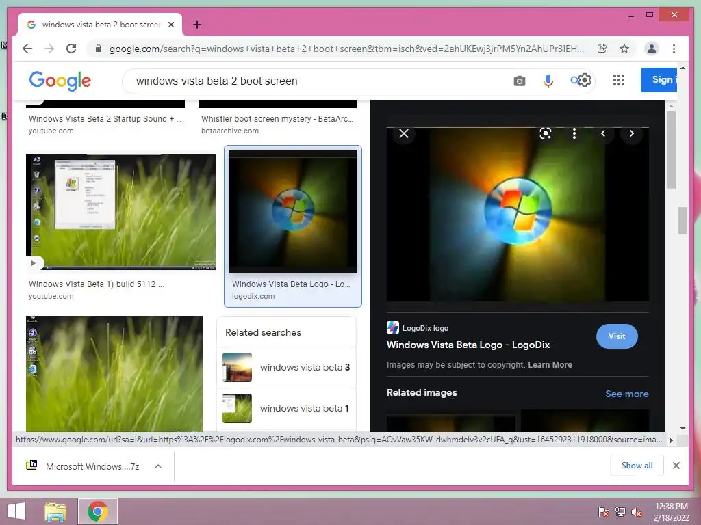Go back using the browser back arrow

click(x=27, y=49)
